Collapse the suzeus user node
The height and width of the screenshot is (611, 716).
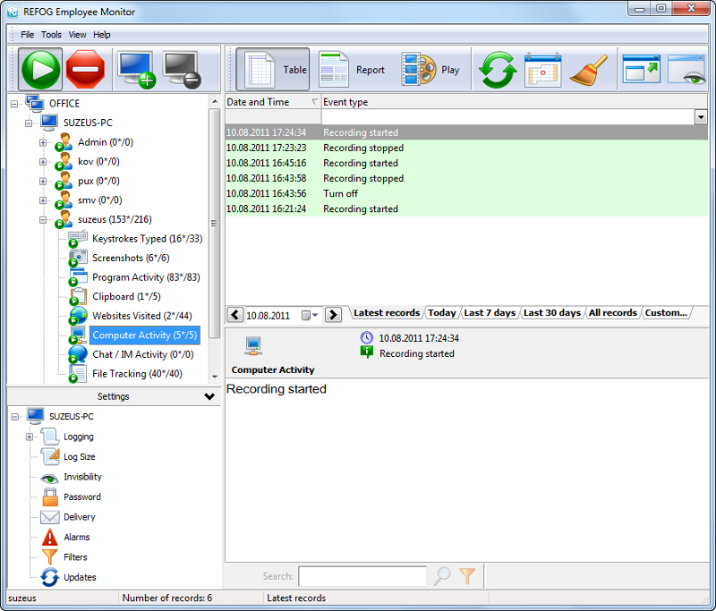pos(43,220)
